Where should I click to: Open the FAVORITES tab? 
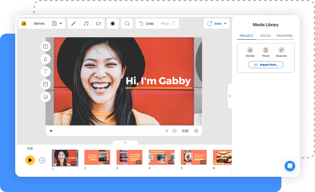[285, 36]
